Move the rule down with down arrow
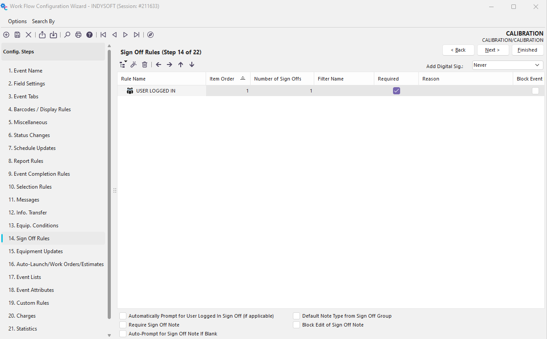This screenshot has width=547, height=339. (192, 65)
